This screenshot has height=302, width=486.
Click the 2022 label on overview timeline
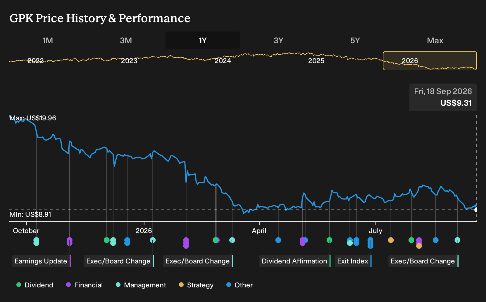click(x=35, y=61)
